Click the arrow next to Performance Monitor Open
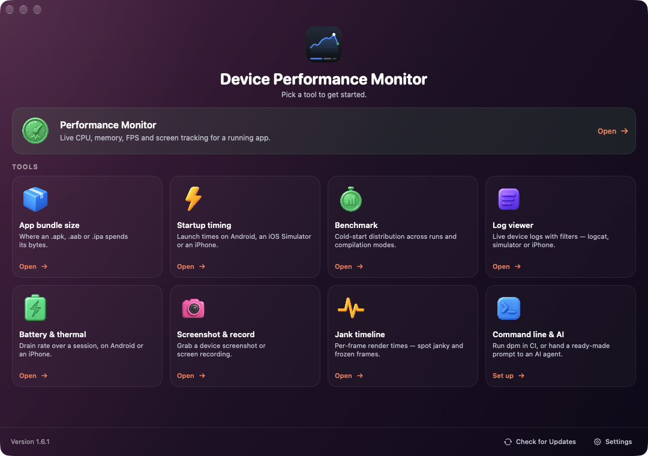This screenshot has height=456, width=648. [x=625, y=131]
